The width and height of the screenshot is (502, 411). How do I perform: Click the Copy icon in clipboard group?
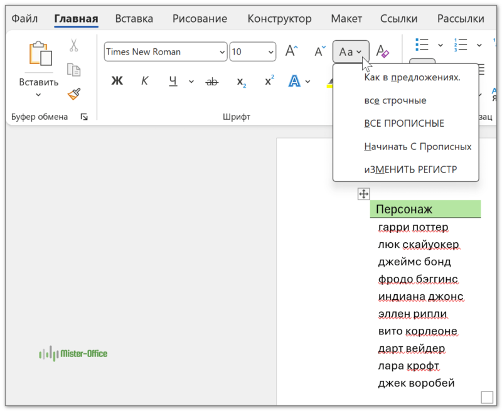[x=74, y=70]
